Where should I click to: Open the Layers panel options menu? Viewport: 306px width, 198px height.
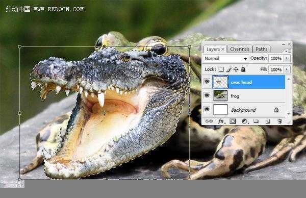pyautogui.click(x=288, y=51)
